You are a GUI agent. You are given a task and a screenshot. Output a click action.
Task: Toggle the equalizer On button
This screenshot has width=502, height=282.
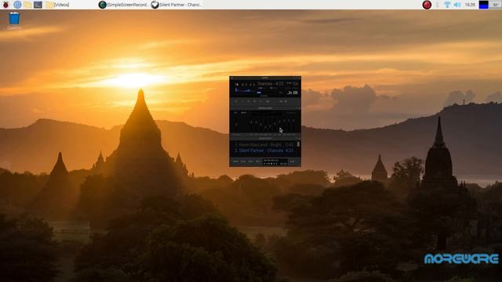(235, 113)
